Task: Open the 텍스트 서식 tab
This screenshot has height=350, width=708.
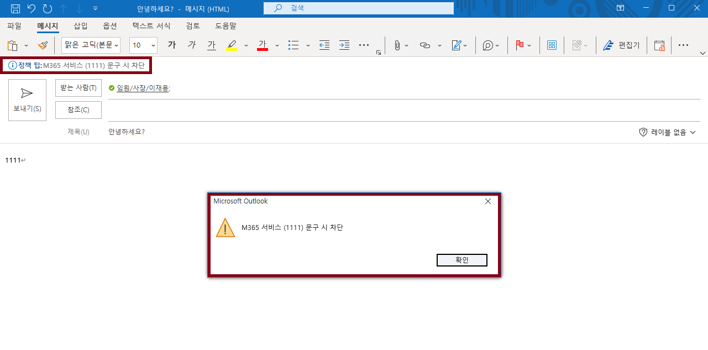Action: (x=151, y=25)
